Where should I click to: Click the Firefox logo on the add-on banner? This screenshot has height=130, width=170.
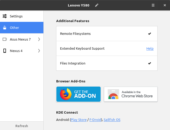pos(66,94)
